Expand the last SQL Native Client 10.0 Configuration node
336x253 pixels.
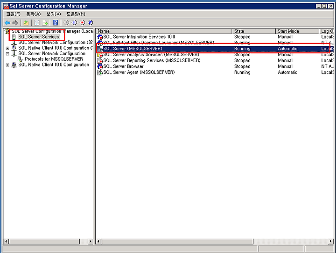[x=7, y=65]
